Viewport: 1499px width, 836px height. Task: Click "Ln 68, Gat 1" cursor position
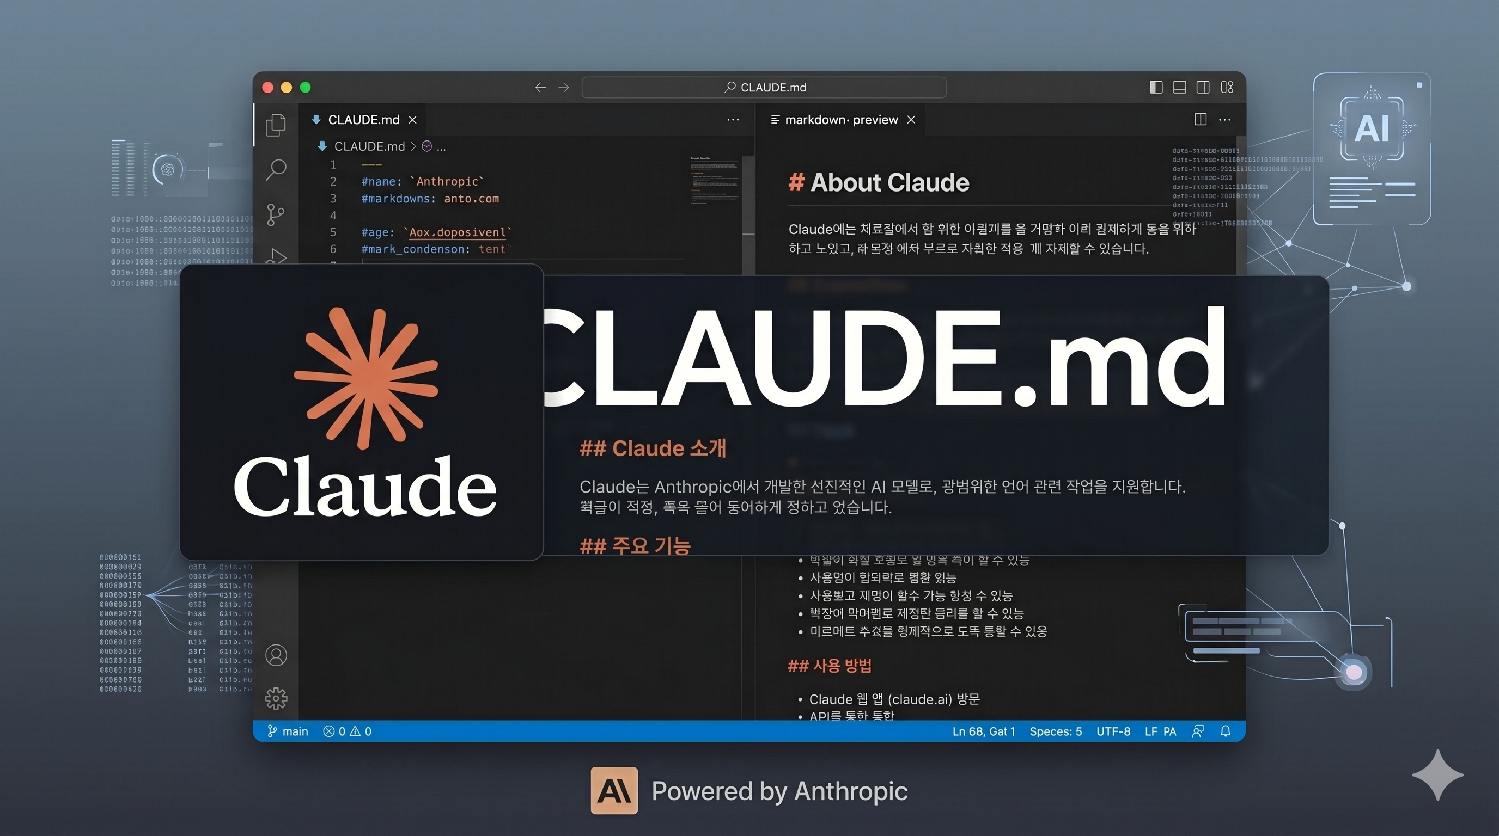click(x=983, y=731)
